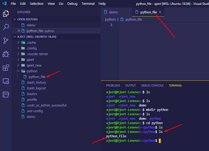209x151 pixels.
Task: Click the terminal prompt cursor
Action: 160,141
